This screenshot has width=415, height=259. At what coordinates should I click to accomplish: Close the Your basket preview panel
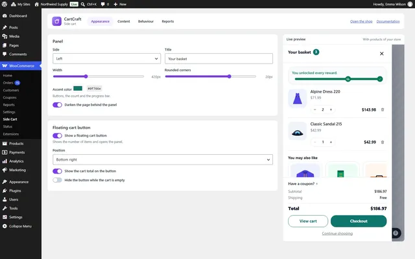point(382,54)
